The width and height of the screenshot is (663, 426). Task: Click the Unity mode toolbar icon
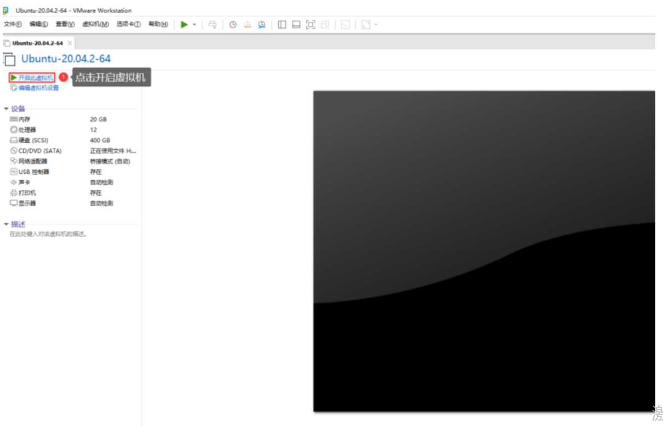(x=325, y=24)
